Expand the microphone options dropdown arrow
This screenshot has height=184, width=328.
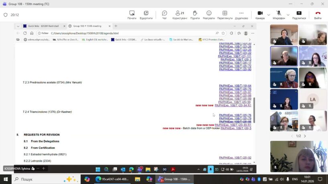coord(285,13)
